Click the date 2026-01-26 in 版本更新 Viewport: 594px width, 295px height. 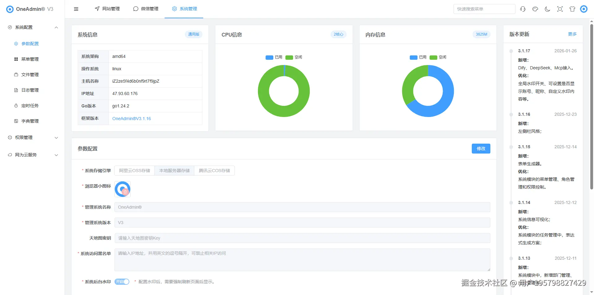566,51
